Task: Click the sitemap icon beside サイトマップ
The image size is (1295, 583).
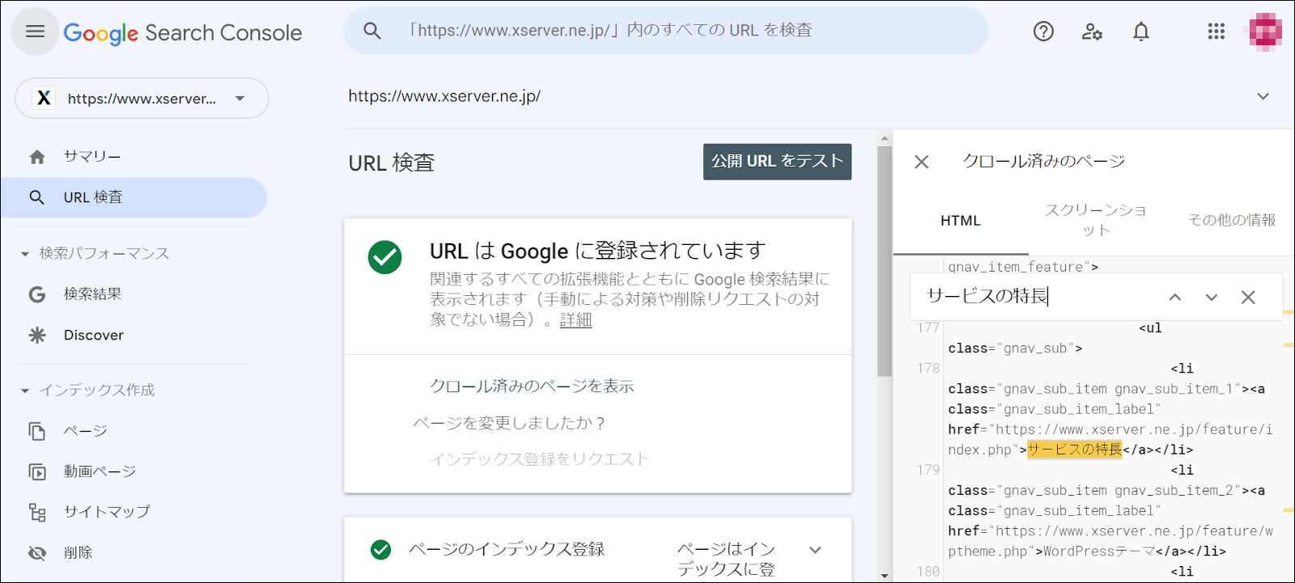Action: pos(37,512)
